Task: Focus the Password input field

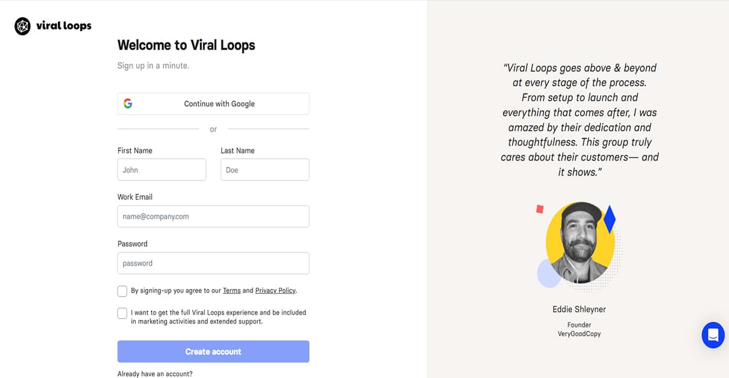Action: tap(213, 263)
